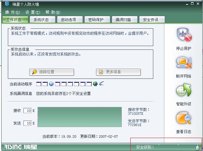Click the View Log folder icon
Image resolution: width=203 pixels, height=151 pixels.
pos(183,118)
